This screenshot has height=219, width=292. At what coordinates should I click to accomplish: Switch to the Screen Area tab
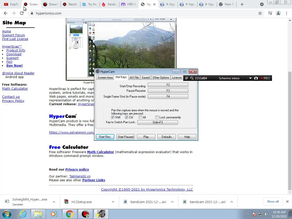click(x=105, y=78)
